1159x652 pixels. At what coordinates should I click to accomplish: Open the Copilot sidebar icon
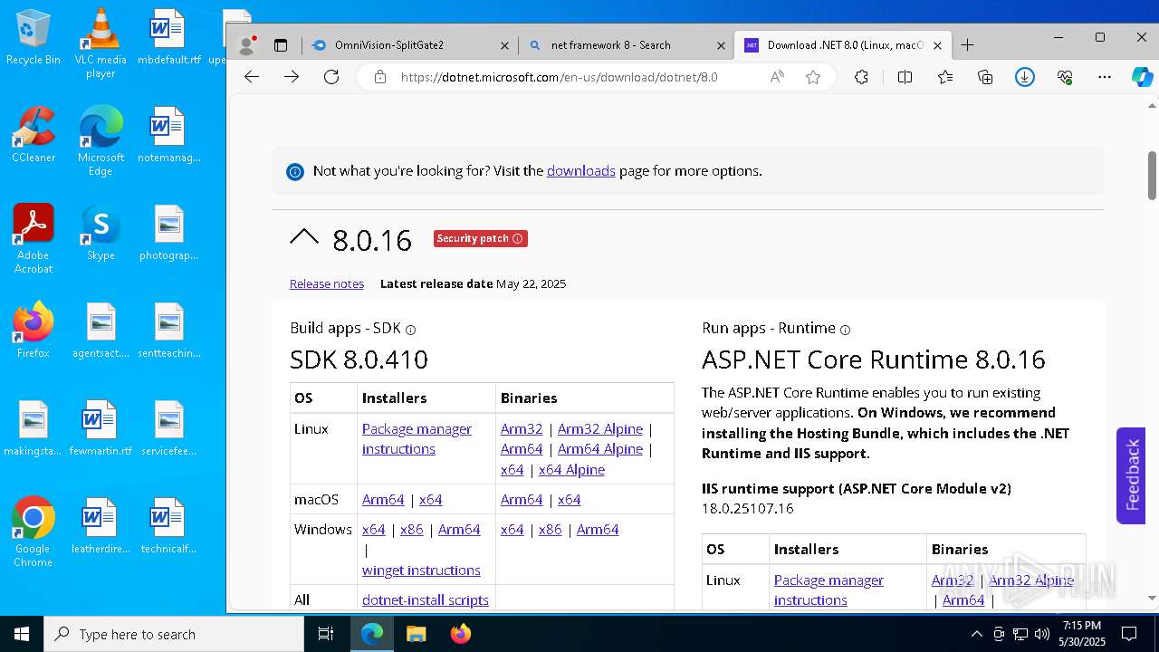pos(1142,77)
